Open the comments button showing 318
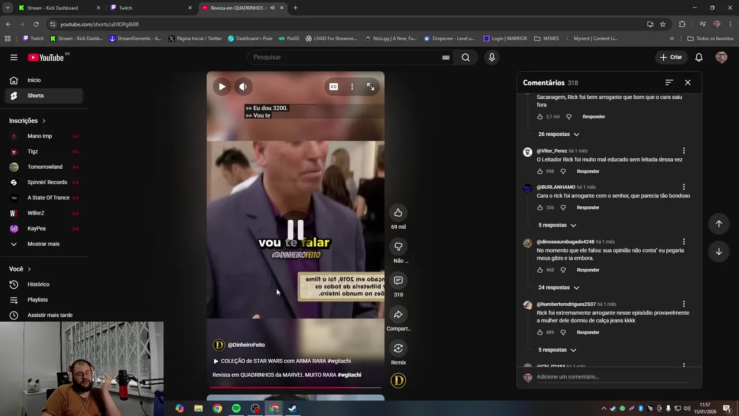This screenshot has width=739, height=416. pos(398,281)
